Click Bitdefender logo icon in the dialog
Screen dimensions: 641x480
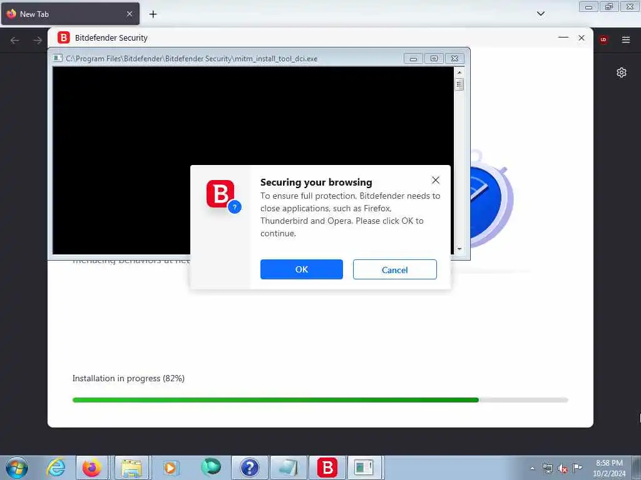pos(220,194)
